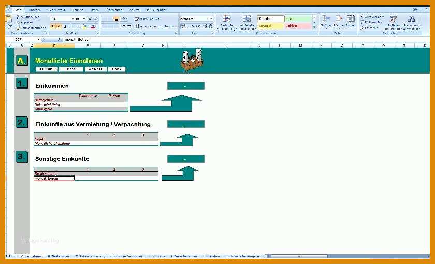Screen dimensions: 435x264
Task: Open the font size dropdown
Action: coord(84,19)
